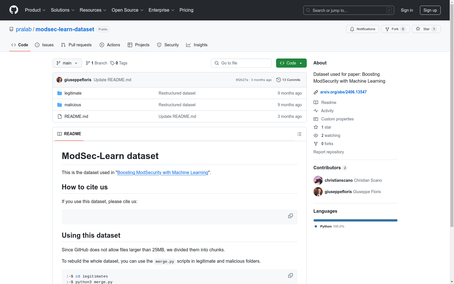This screenshot has width=454, height=284.
Task: Click christianscano contributor avatar
Action: (x=318, y=180)
